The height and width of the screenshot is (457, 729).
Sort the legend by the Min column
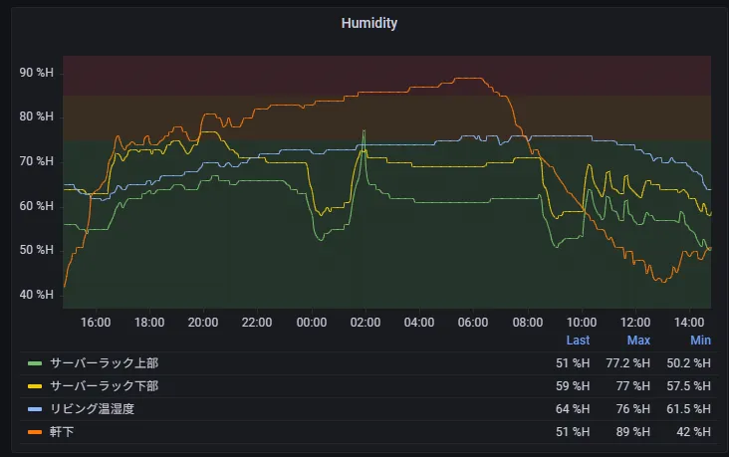pos(700,341)
